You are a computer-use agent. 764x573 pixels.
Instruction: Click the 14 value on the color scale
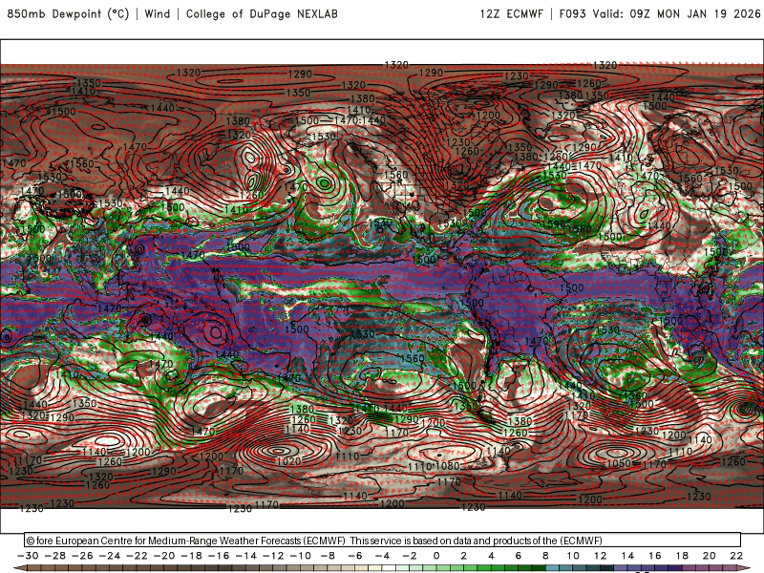click(x=627, y=556)
